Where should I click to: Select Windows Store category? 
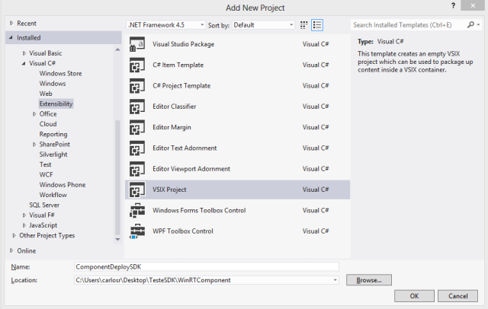[x=60, y=74]
